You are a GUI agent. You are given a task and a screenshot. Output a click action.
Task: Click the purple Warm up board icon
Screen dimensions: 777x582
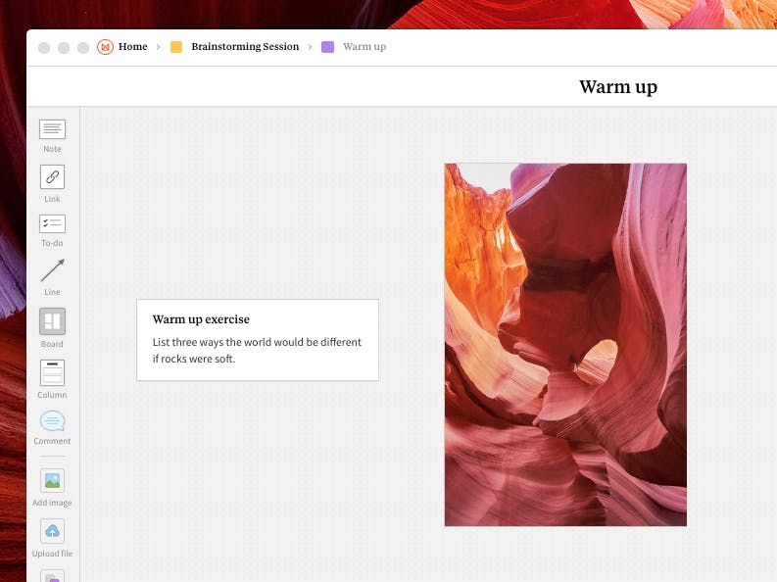pyautogui.click(x=327, y=47)
